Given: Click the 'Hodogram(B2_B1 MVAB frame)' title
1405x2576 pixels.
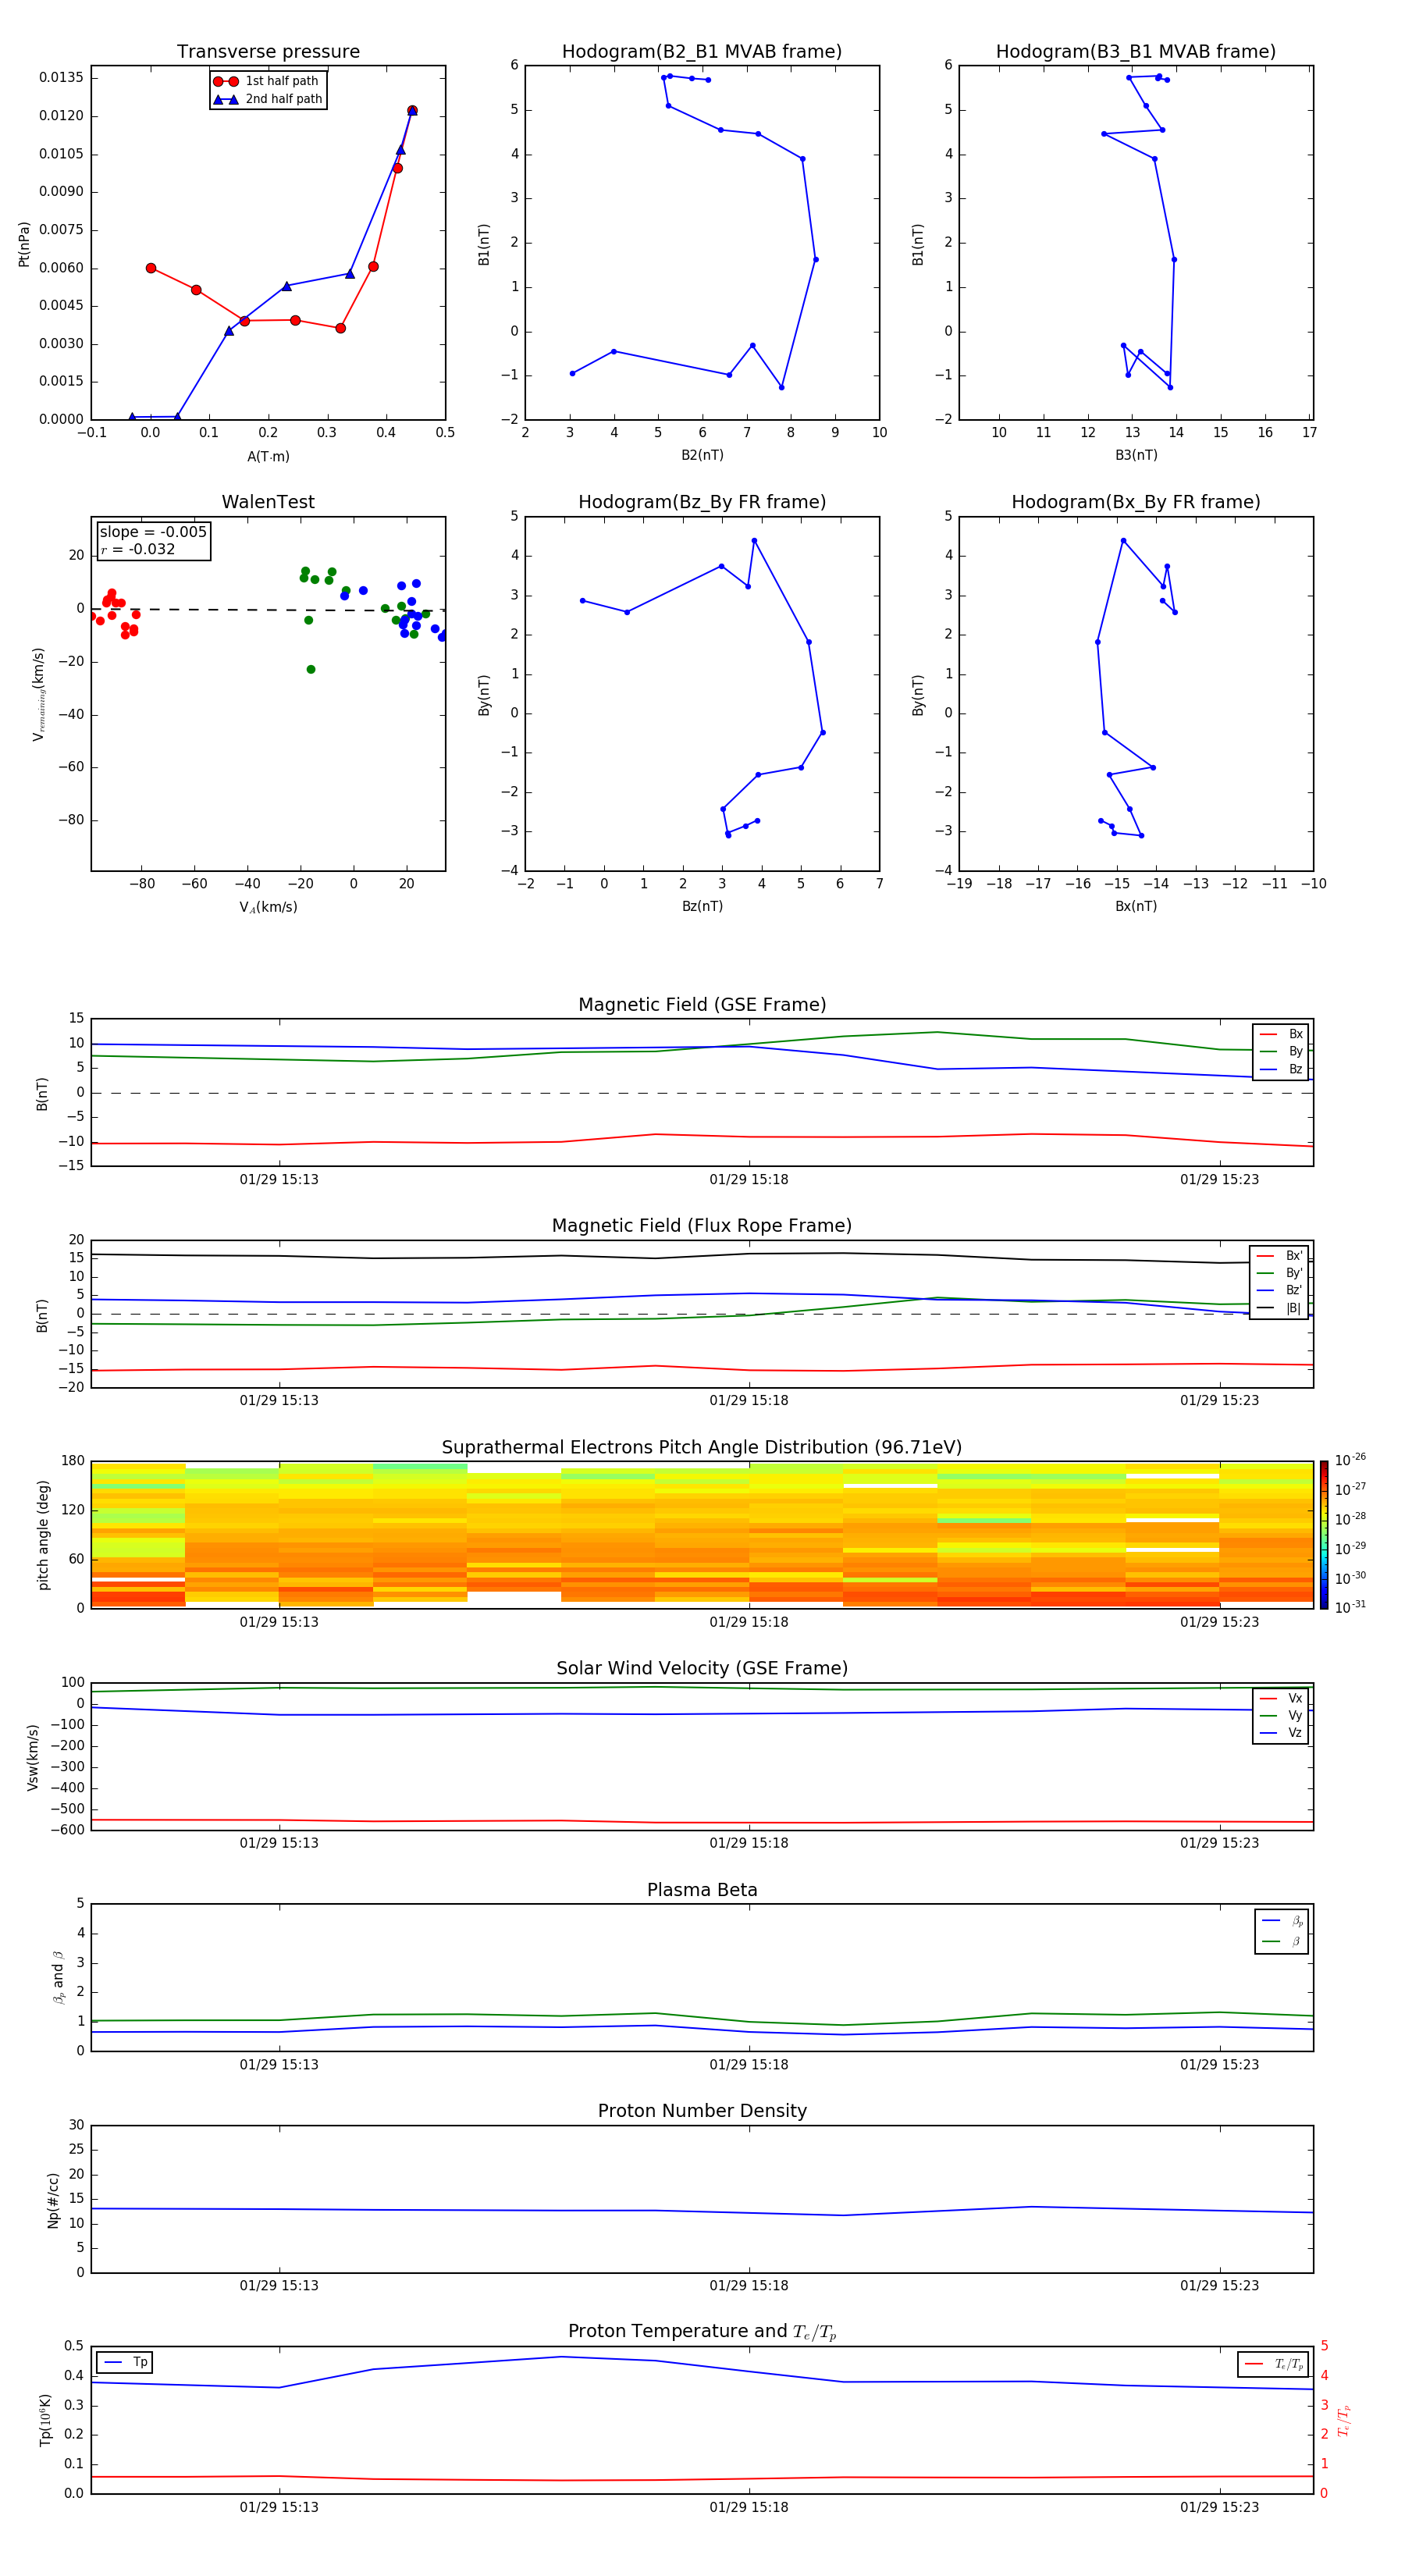Looking at the screenshot, I should tap(702, 52).
